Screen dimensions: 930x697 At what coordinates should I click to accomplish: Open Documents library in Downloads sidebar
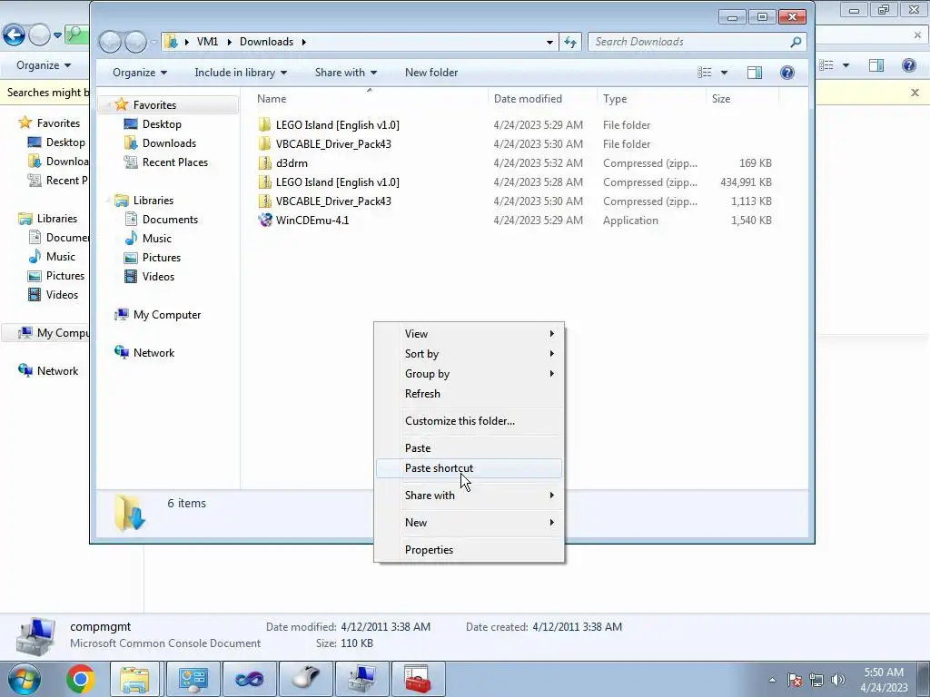(x=170, y=220)
